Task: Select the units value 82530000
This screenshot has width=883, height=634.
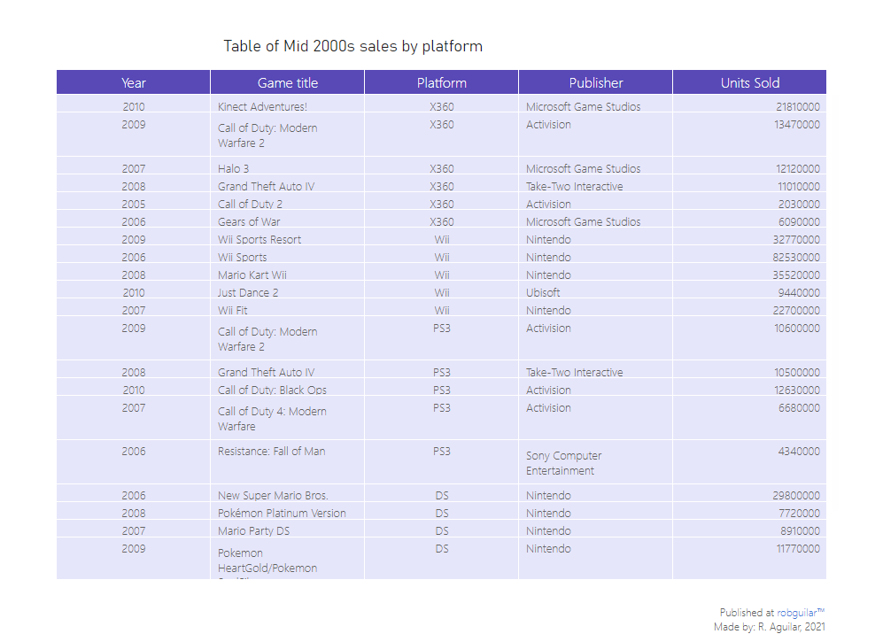Action: 796,258
